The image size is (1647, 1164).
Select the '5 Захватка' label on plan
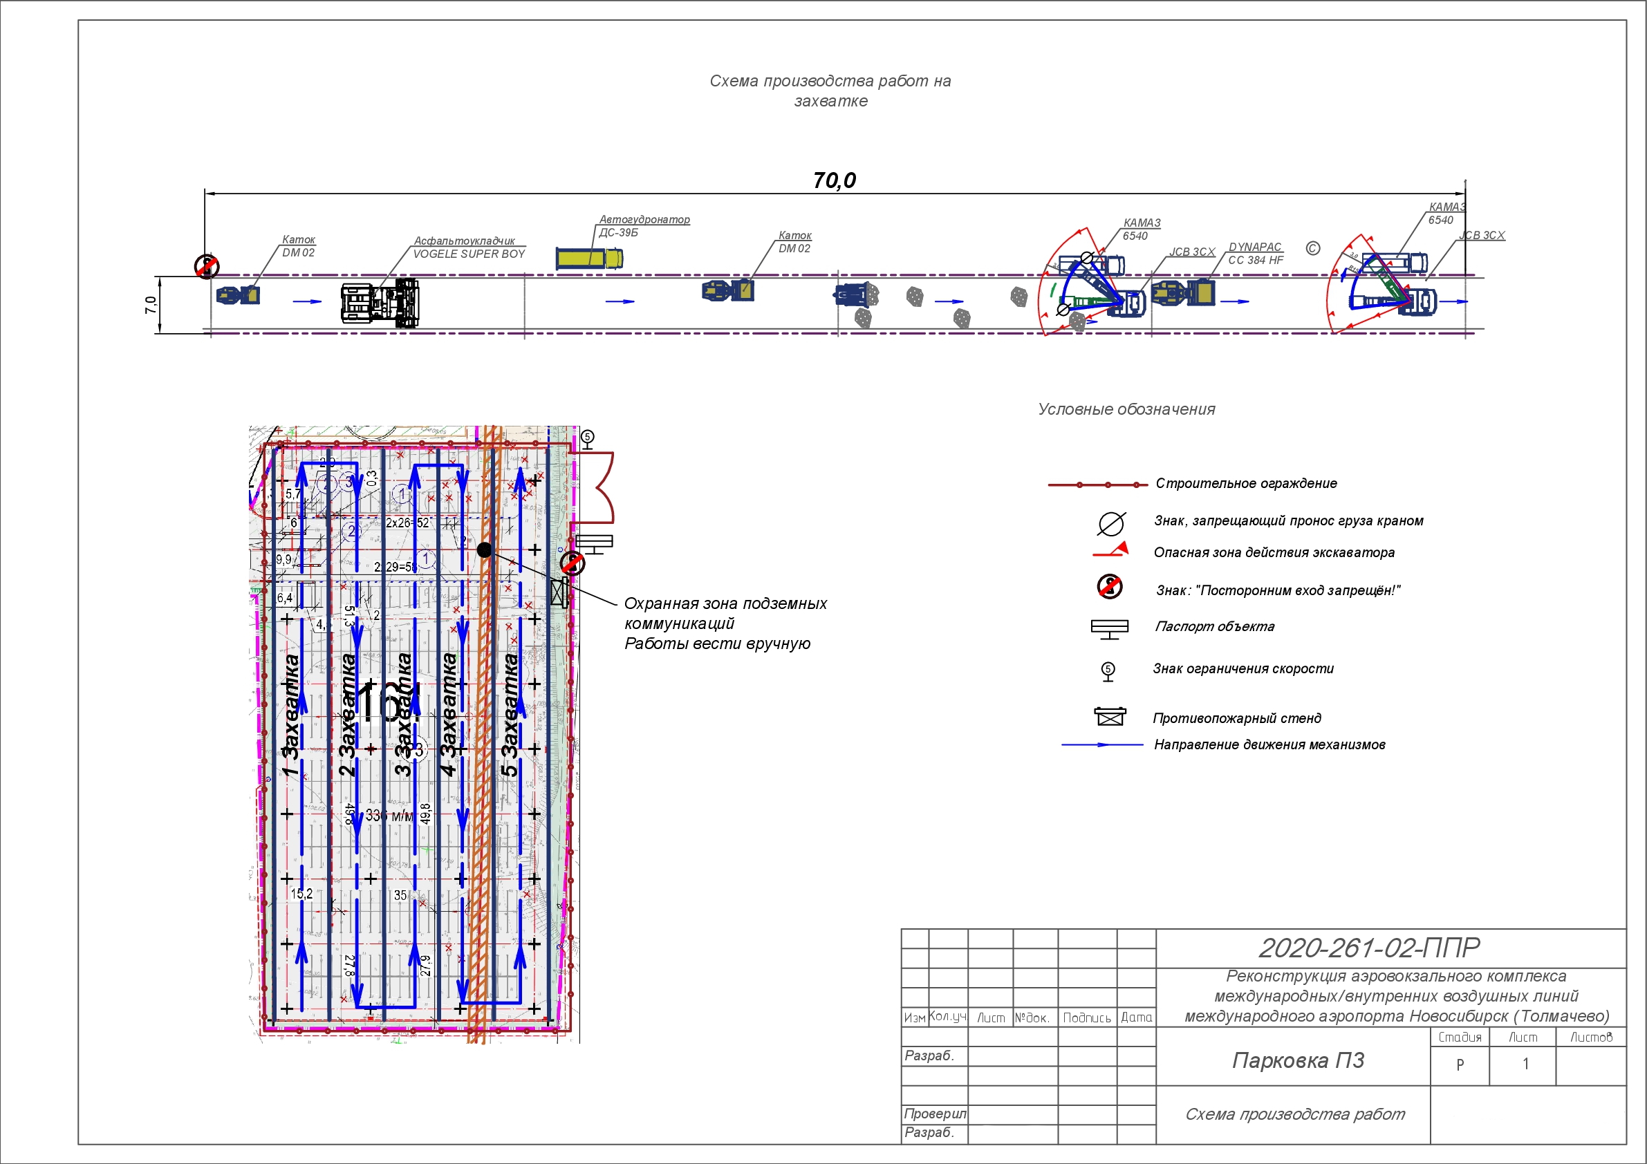(510, 715)
